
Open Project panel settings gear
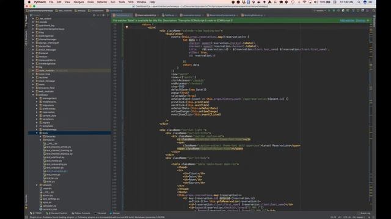pos(103,15)
